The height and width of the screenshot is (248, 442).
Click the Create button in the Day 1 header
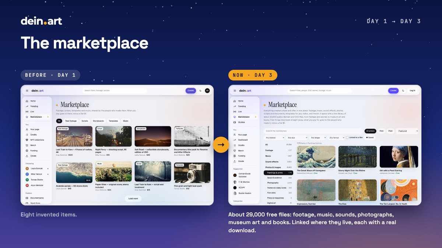click(191, 90)
